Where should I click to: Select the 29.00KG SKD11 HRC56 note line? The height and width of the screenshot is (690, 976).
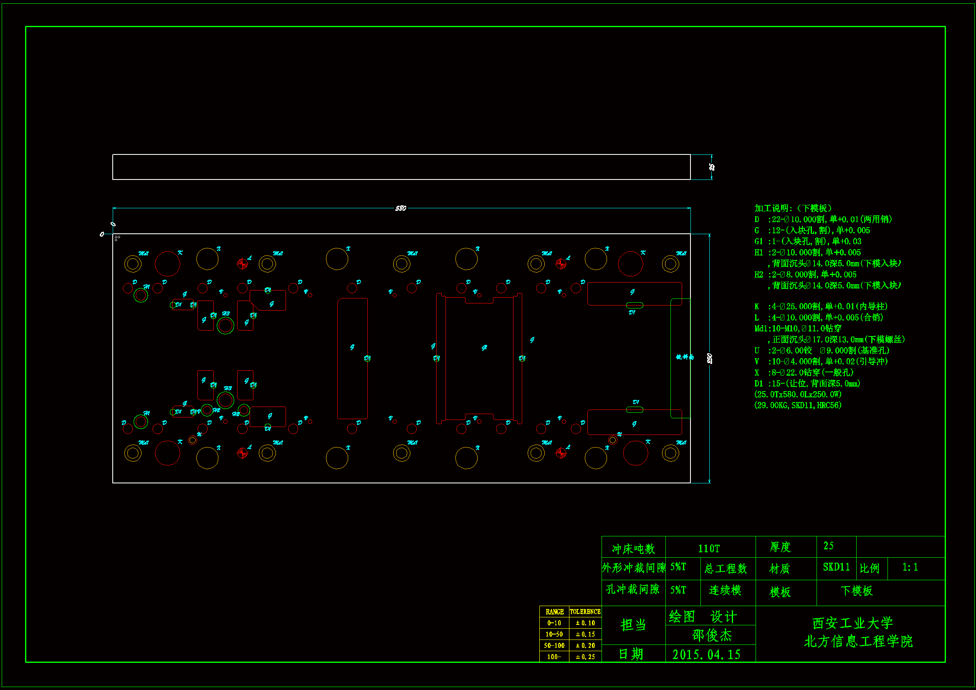coord(797,405)
